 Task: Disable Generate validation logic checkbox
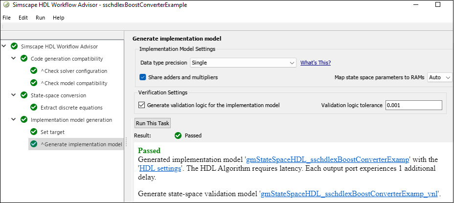(142, 105)
